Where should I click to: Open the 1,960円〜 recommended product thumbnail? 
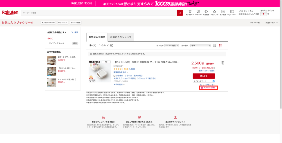coord(52,71)
